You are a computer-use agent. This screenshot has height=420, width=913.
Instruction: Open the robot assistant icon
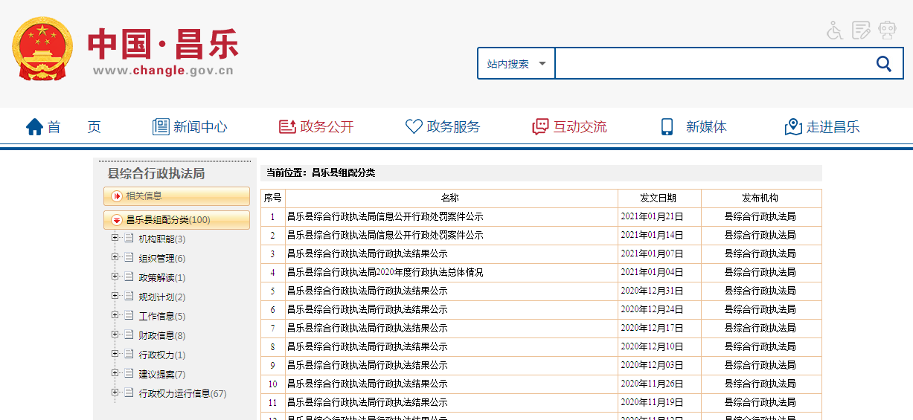887,30
